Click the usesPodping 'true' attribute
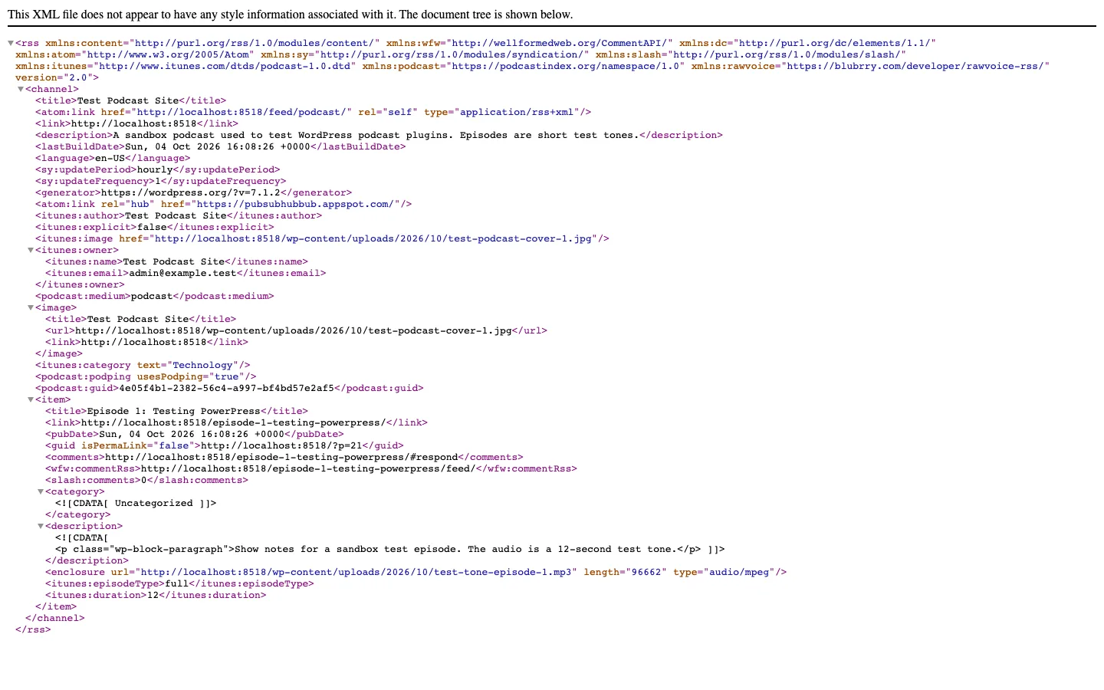Screen dimensions: 1104x690 [226, 376]
